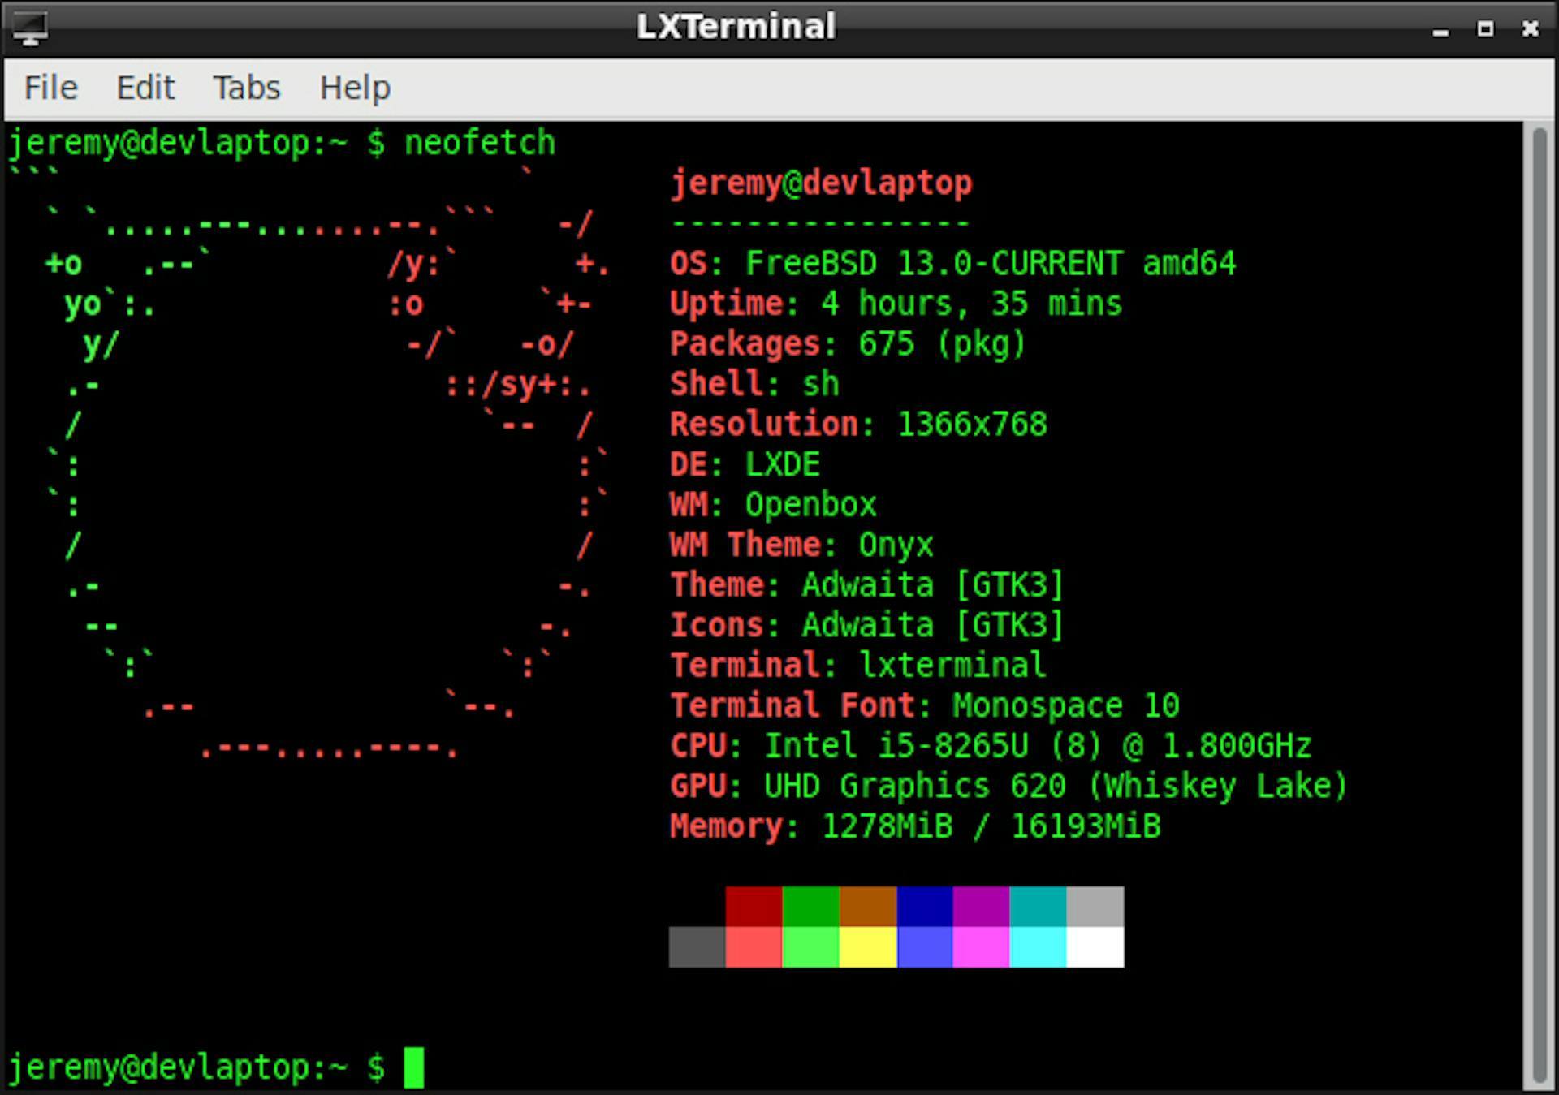Click the cyan color block
The height and width of the screenshot is (1095, 1559).
(x=1038, y=946)
